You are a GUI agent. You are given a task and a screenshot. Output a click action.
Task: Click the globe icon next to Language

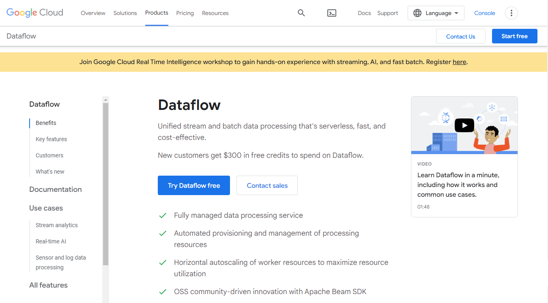coord(417,13)
